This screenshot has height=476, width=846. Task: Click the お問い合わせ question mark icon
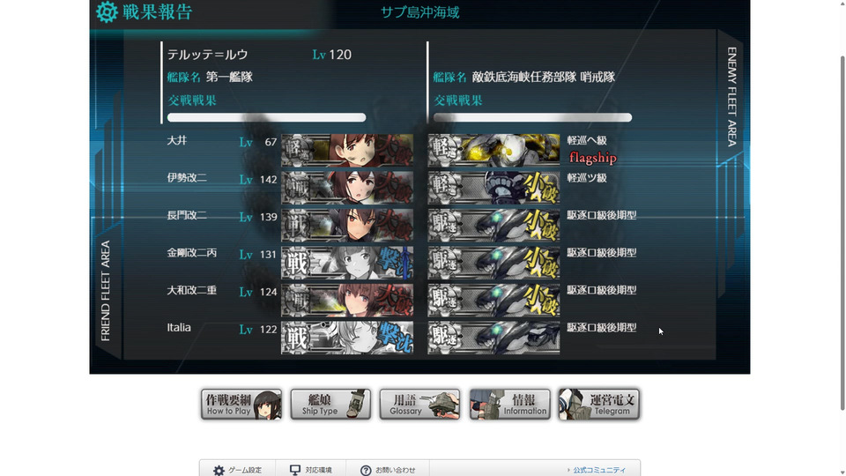coord(366,470)
